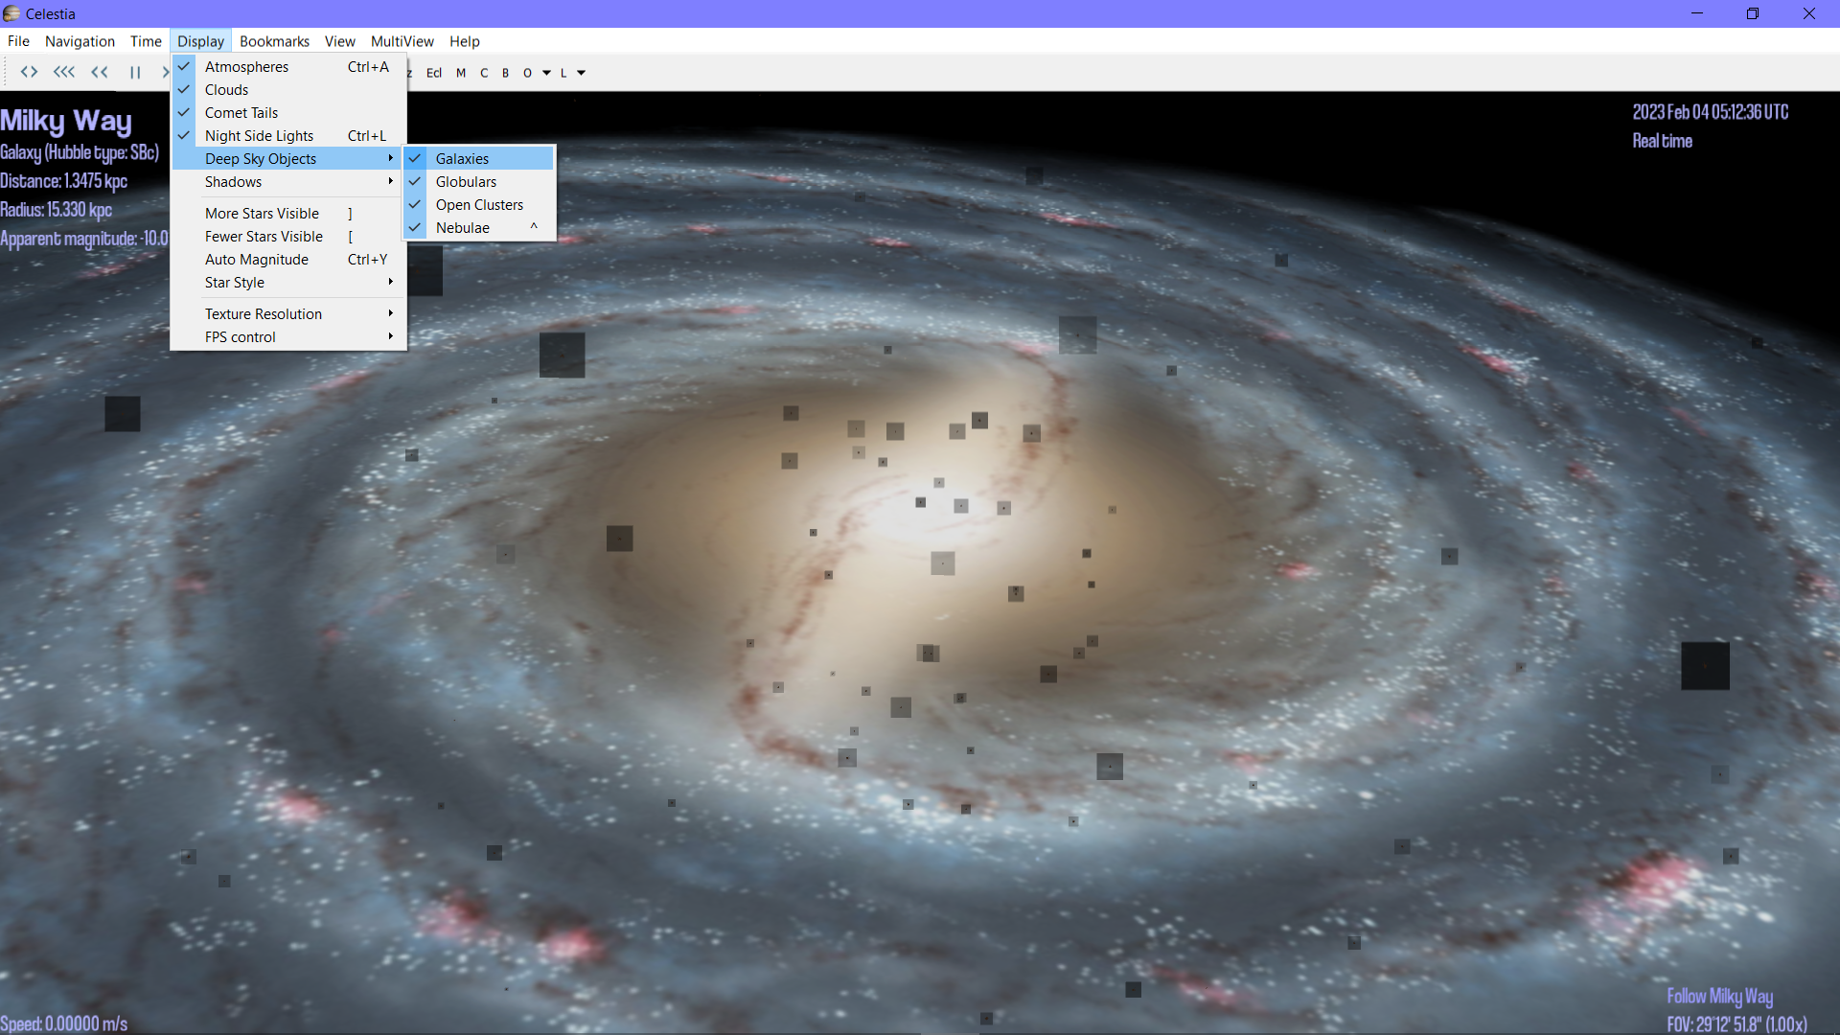Click the Galaxy Hubble type SBc text
The image size is (1840, 1035).
(x=80, y=152)
